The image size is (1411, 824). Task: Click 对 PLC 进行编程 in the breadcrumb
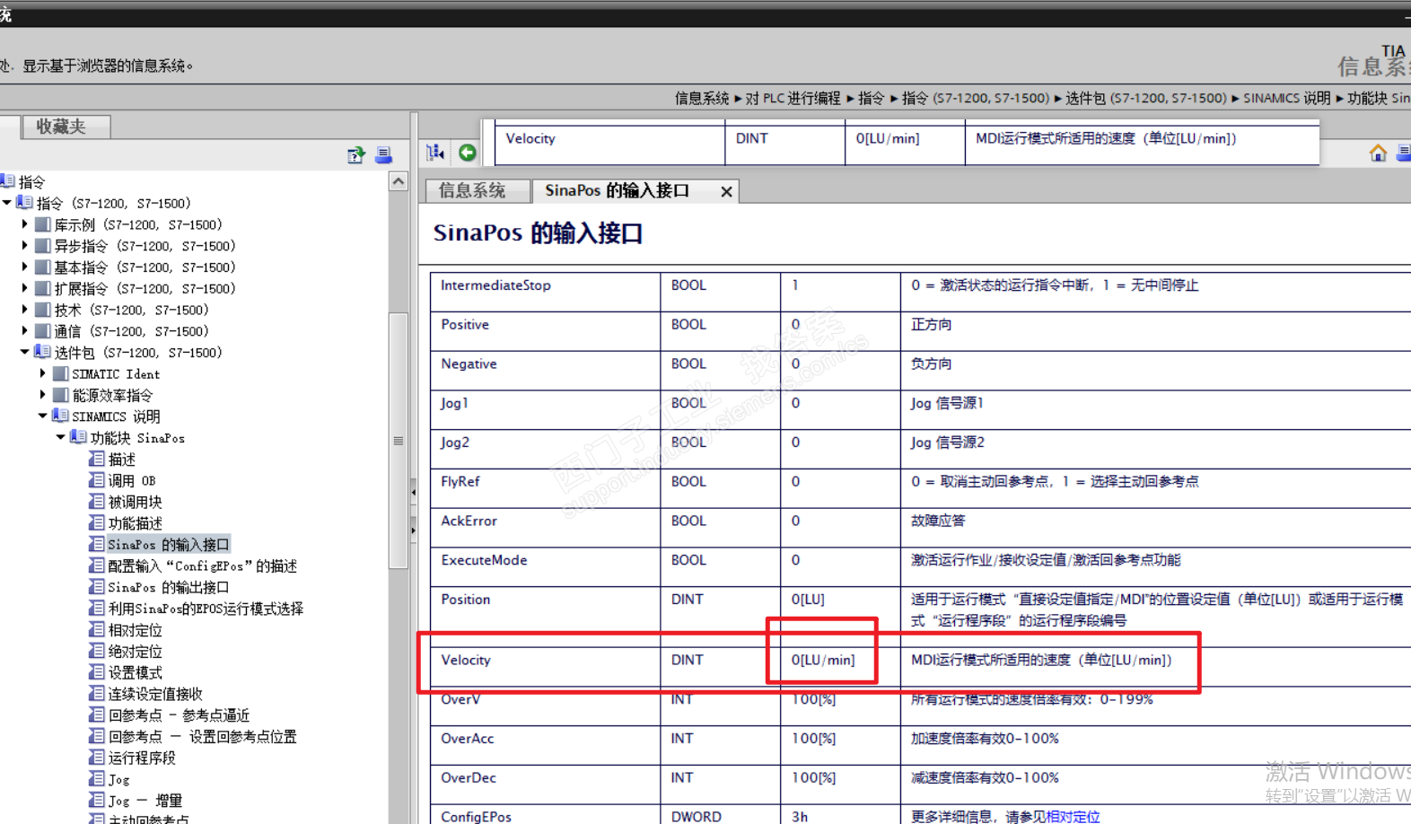(793, 98)
